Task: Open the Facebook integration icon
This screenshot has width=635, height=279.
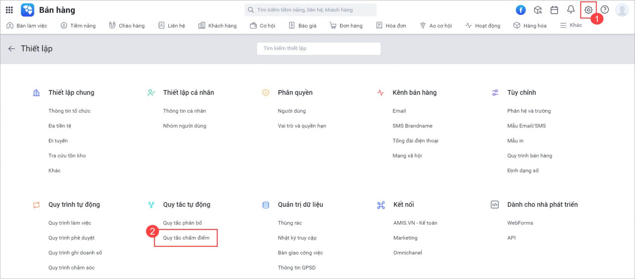Action: click(520, 10)
